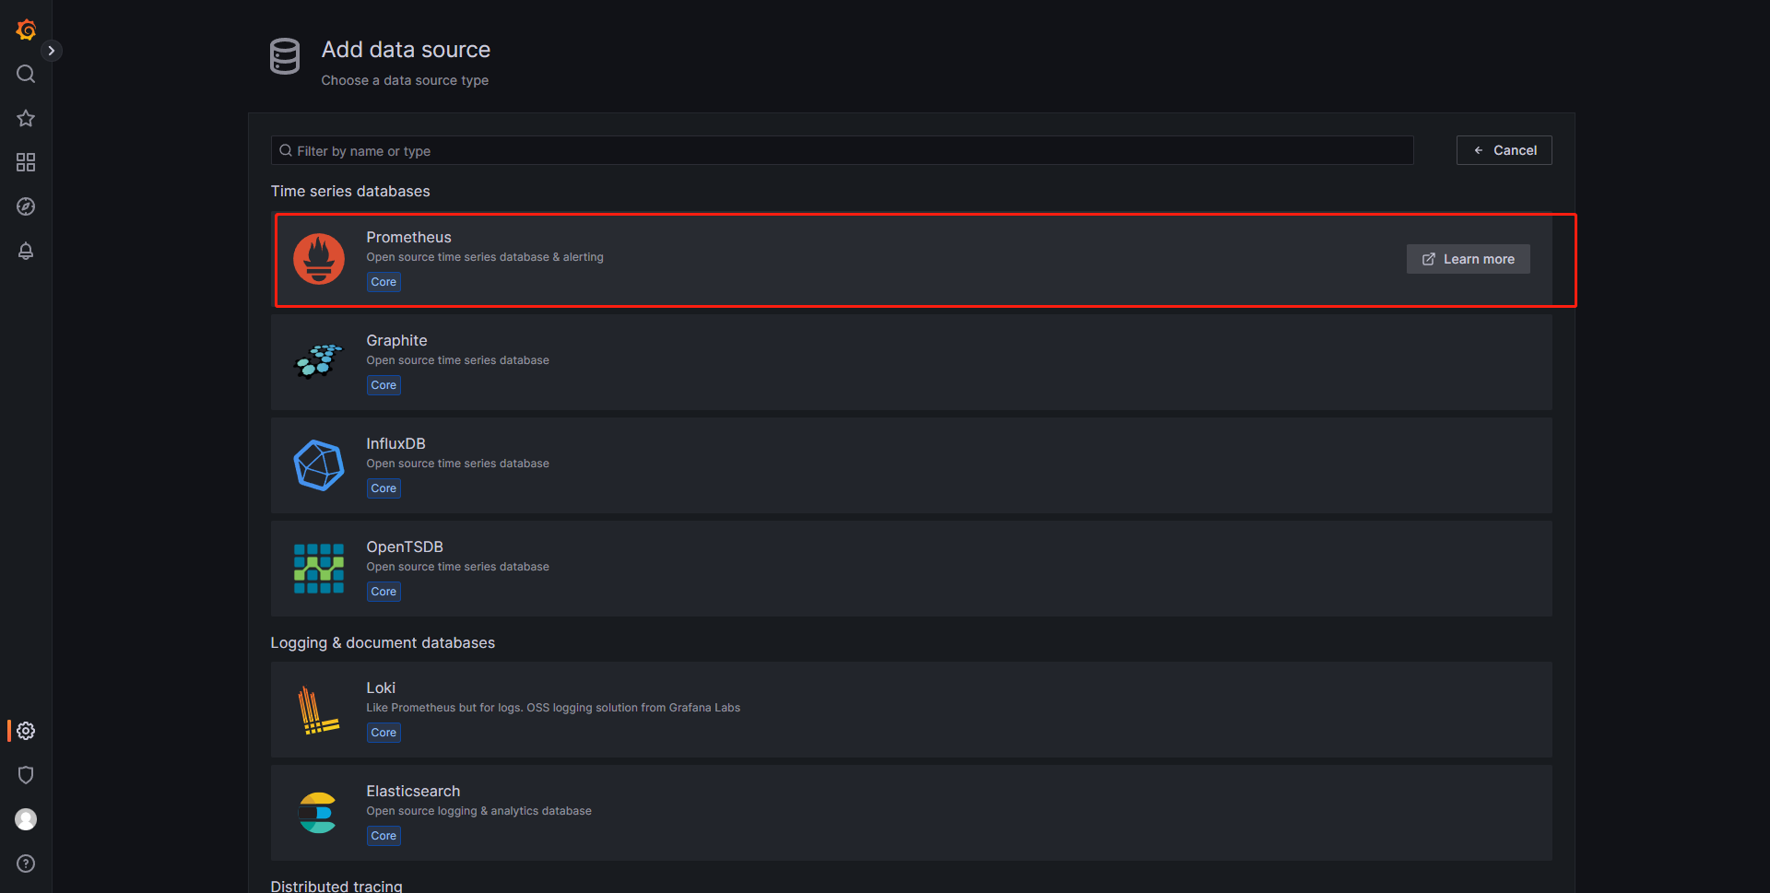
Task: Open the Alerting bell icon
Action: pos(26,251)
